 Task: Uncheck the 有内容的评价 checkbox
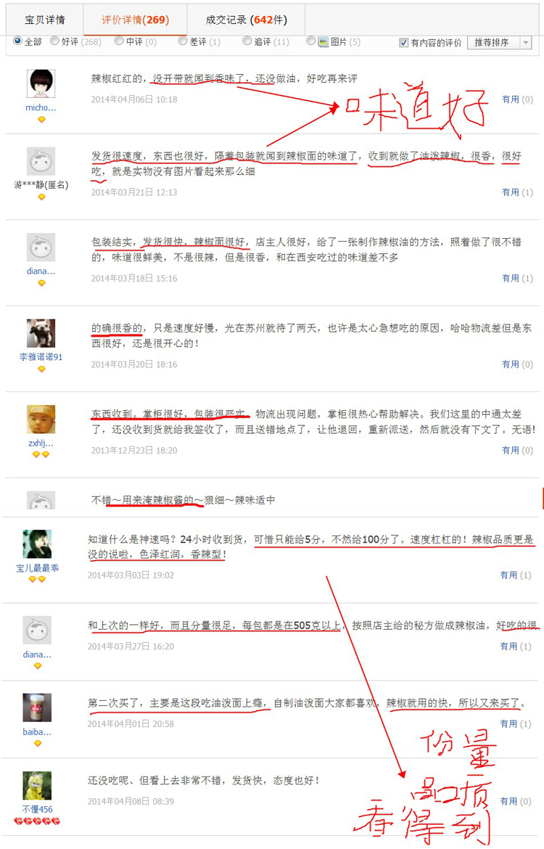click(403, 43)
